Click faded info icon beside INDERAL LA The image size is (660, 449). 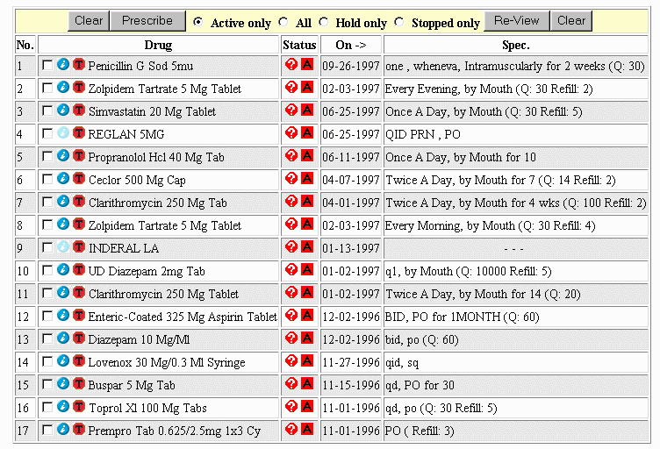(63, 247)
